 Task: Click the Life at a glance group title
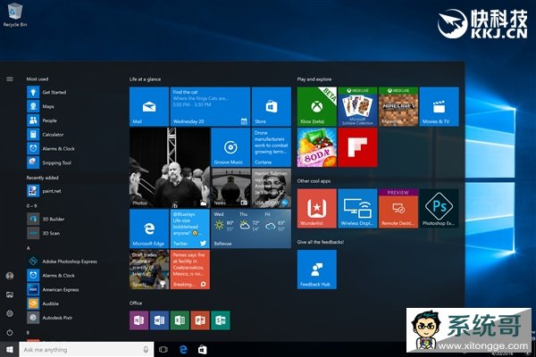pos(145,79)
